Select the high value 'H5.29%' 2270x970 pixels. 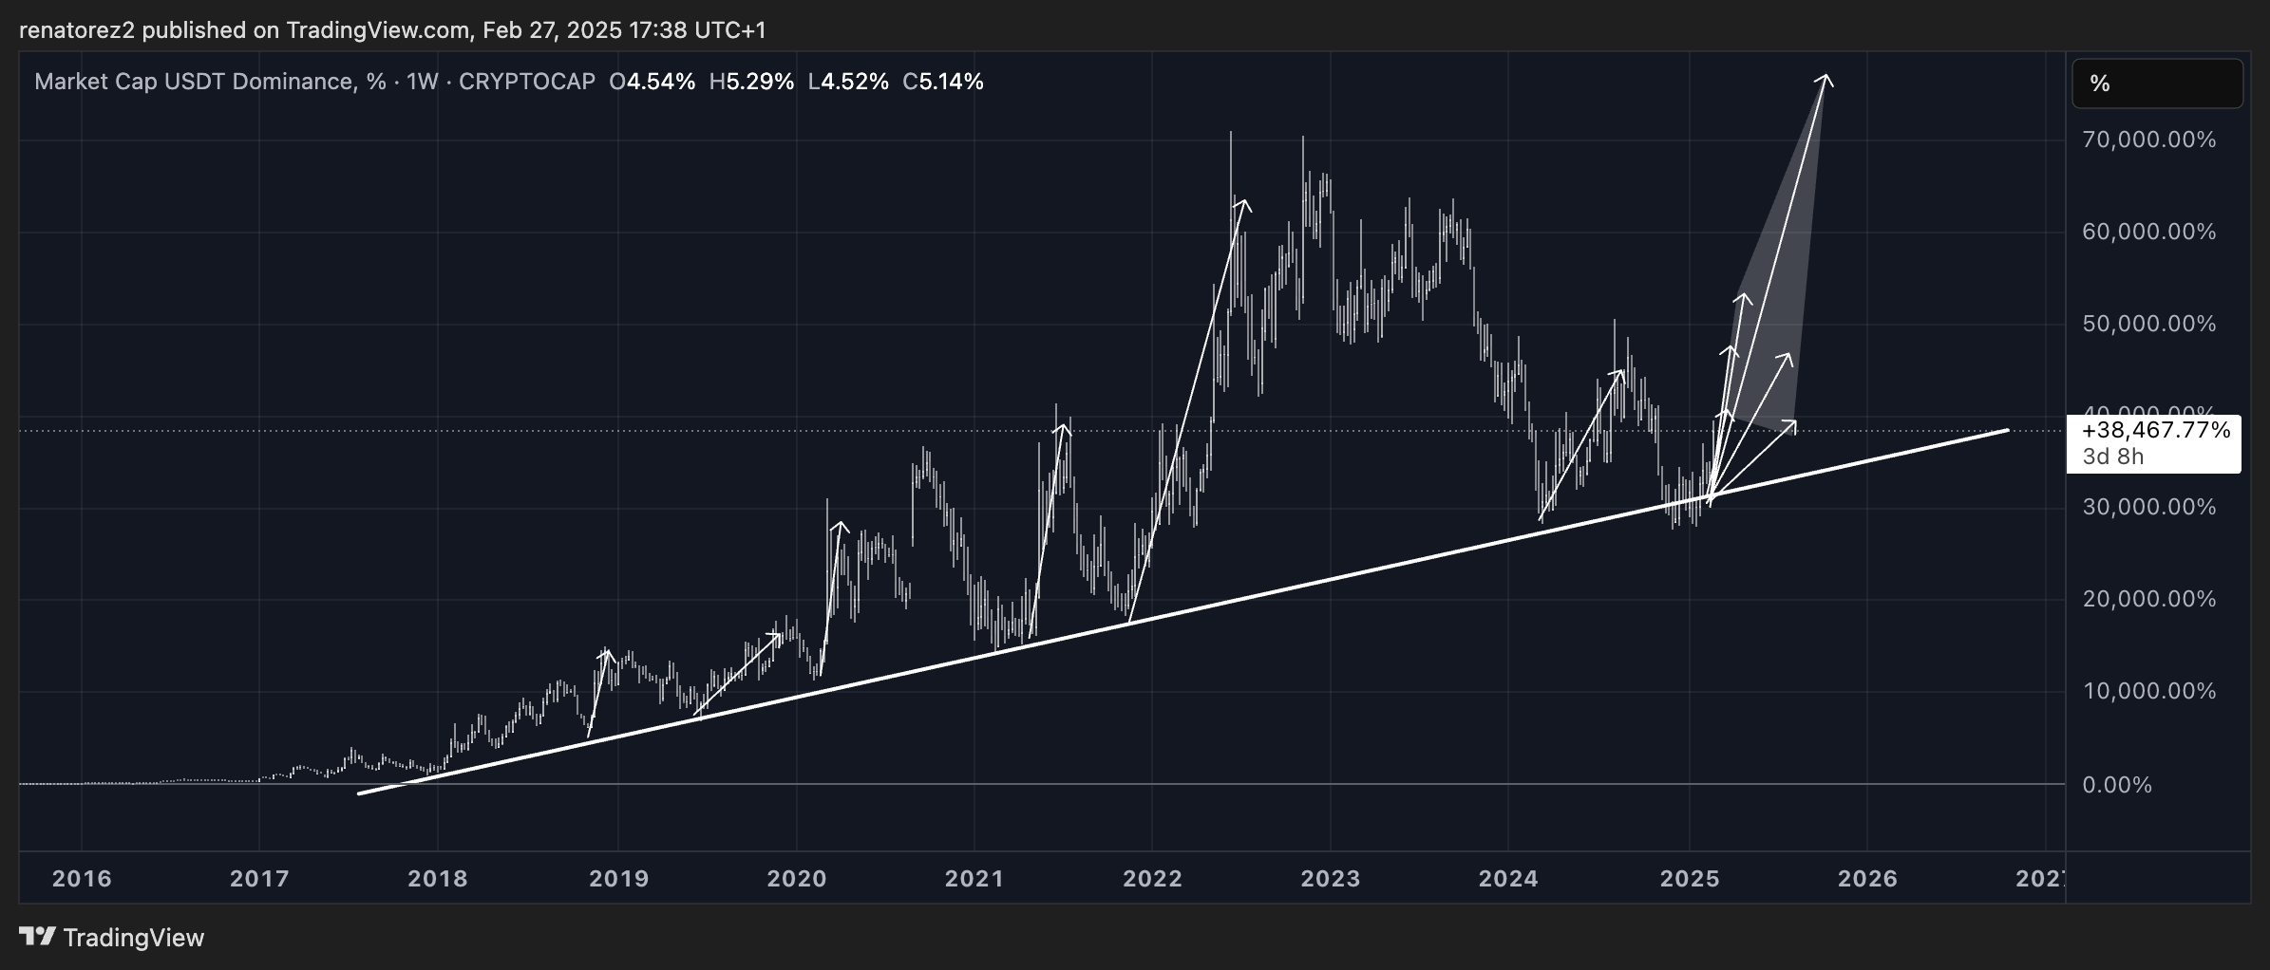tap(751, 82)
